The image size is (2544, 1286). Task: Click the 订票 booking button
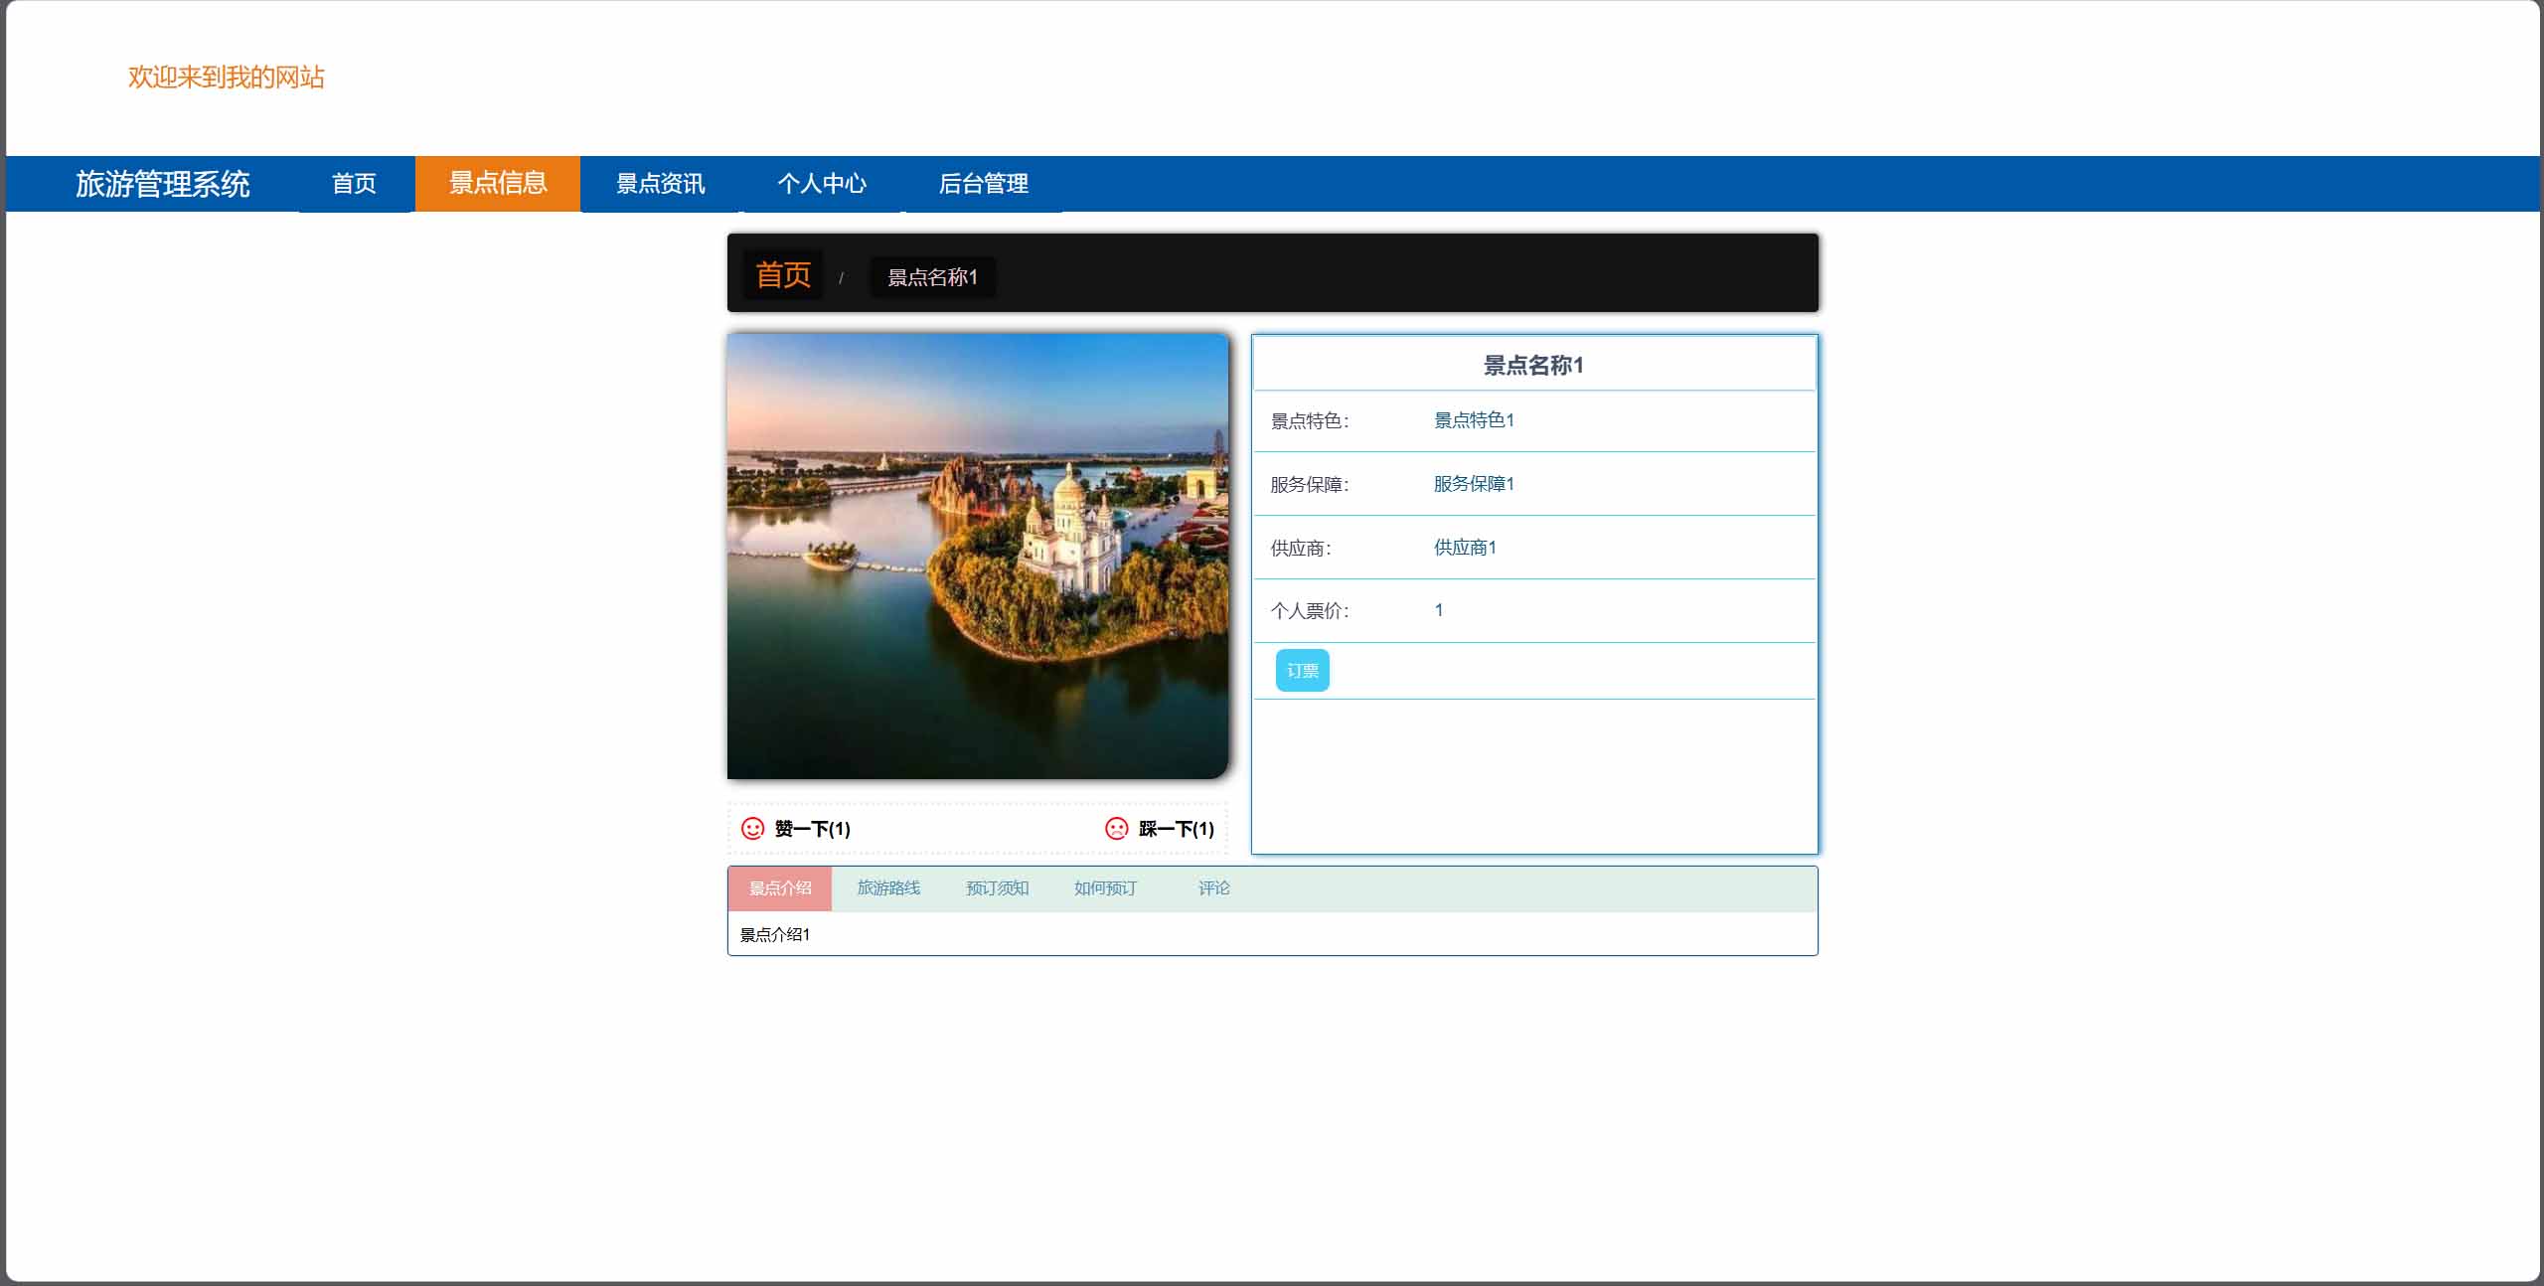(x=1302, y=671)
